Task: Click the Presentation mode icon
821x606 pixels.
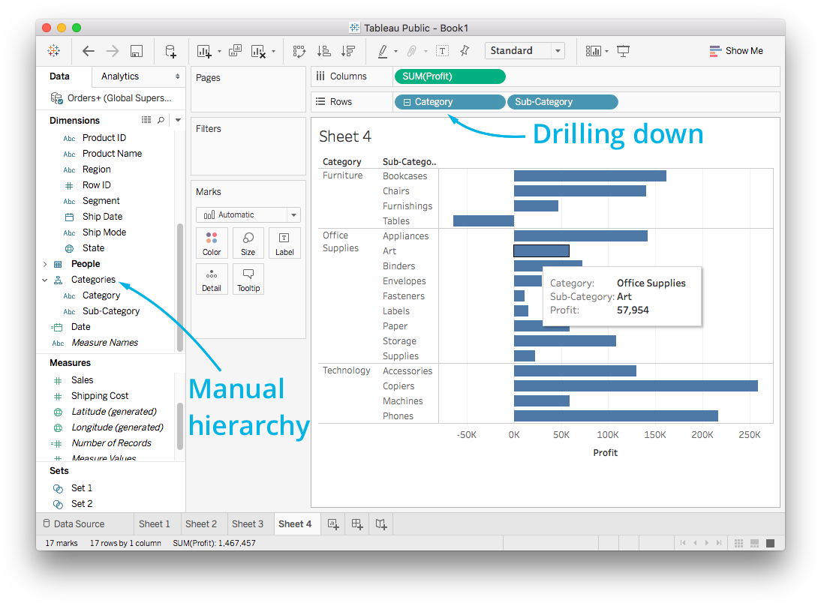Action: (x=623, y=51)
